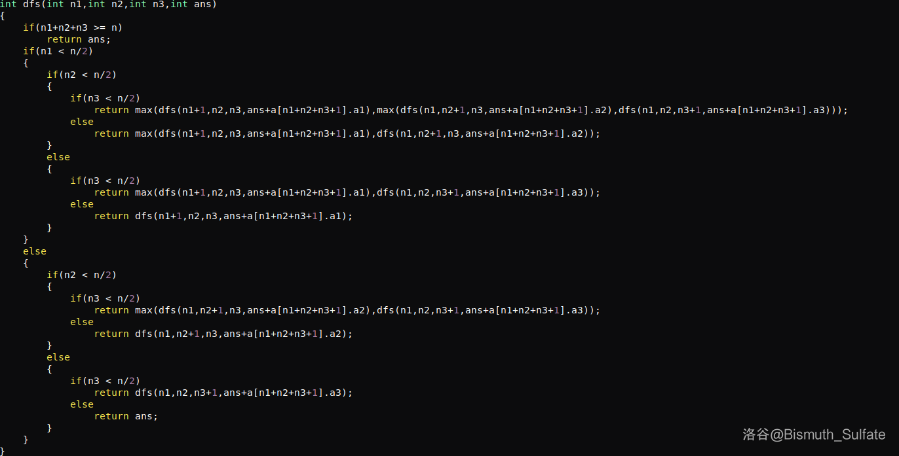
Task: Click the "int n1" parameter declaration
Action: coord(64,4)
